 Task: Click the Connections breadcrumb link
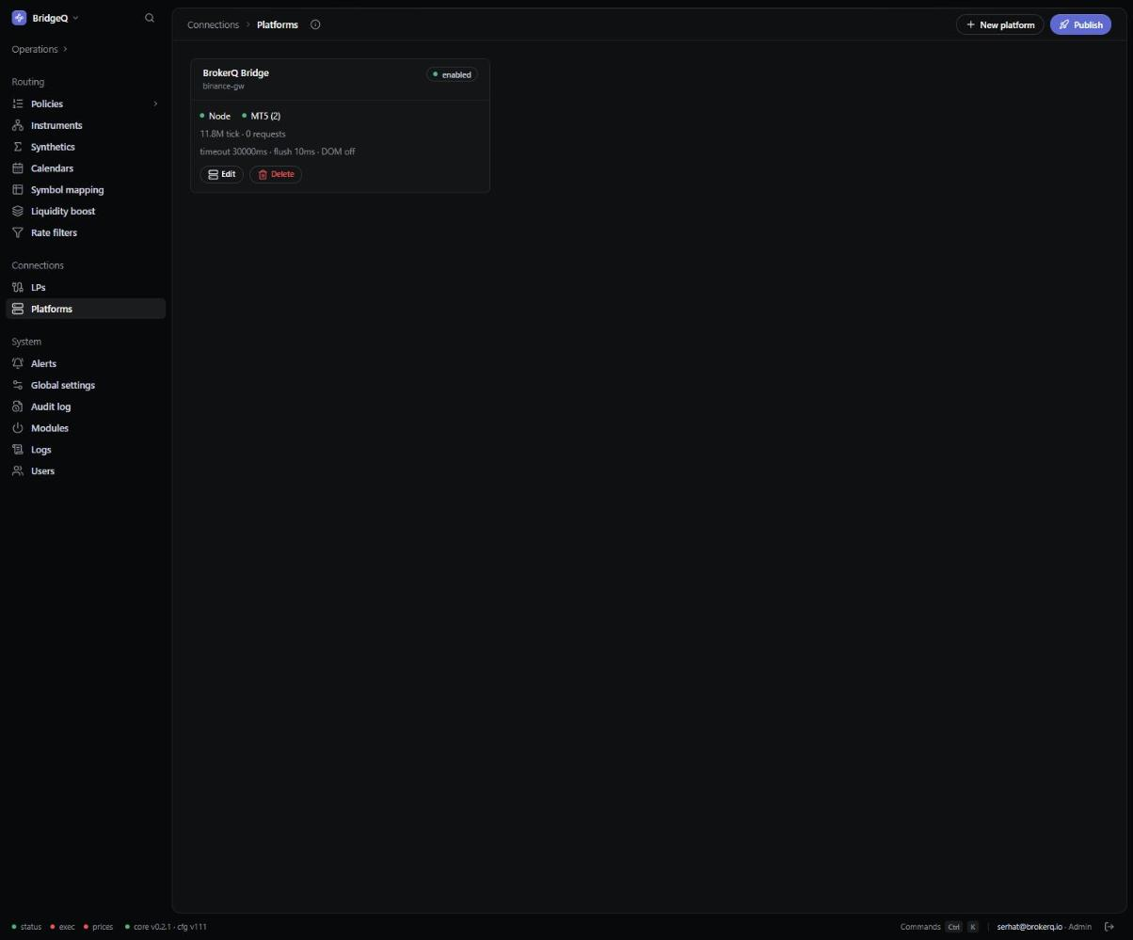pos(213,24)
